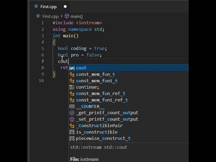Click the unsaved dot on First.cpp tab

[x=65, y=6]
